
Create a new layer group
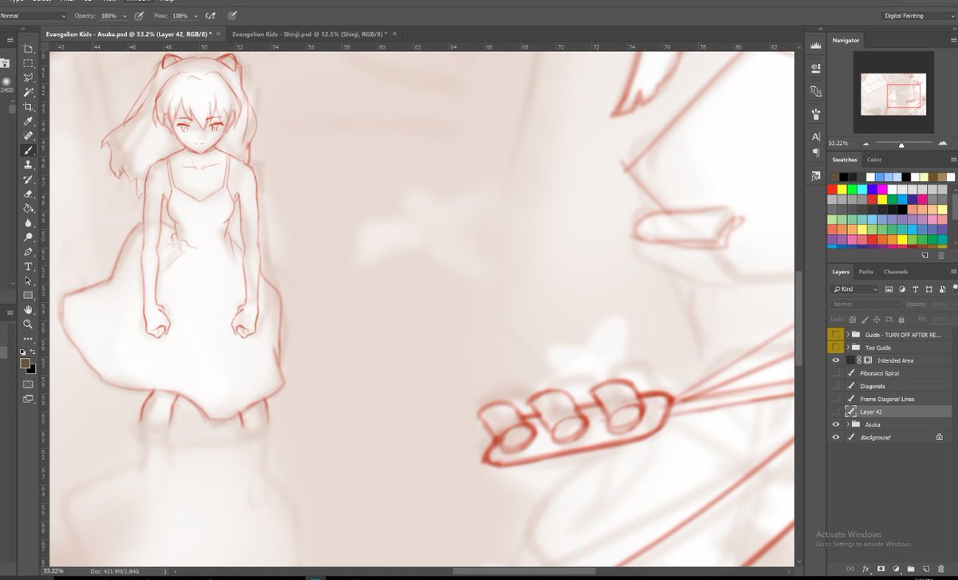(x=911, y=569)
